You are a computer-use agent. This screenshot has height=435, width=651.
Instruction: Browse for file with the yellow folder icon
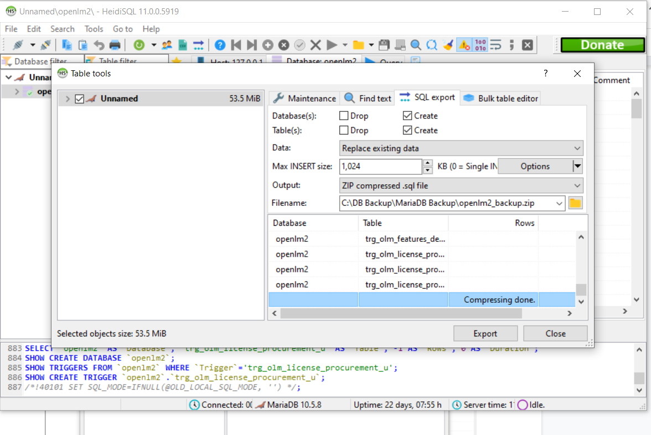[576, 203]
